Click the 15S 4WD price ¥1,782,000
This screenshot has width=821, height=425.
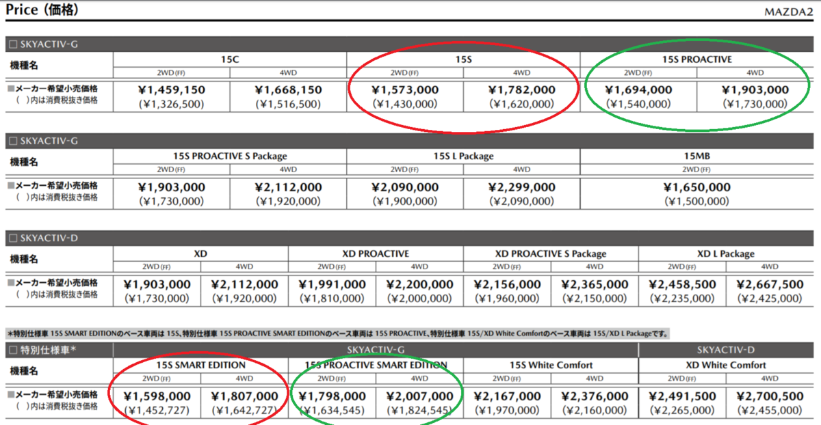pyautogui.click(x=521, y=90)
